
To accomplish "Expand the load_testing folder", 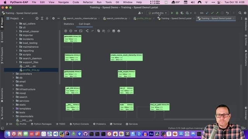I will coord(17,43).
